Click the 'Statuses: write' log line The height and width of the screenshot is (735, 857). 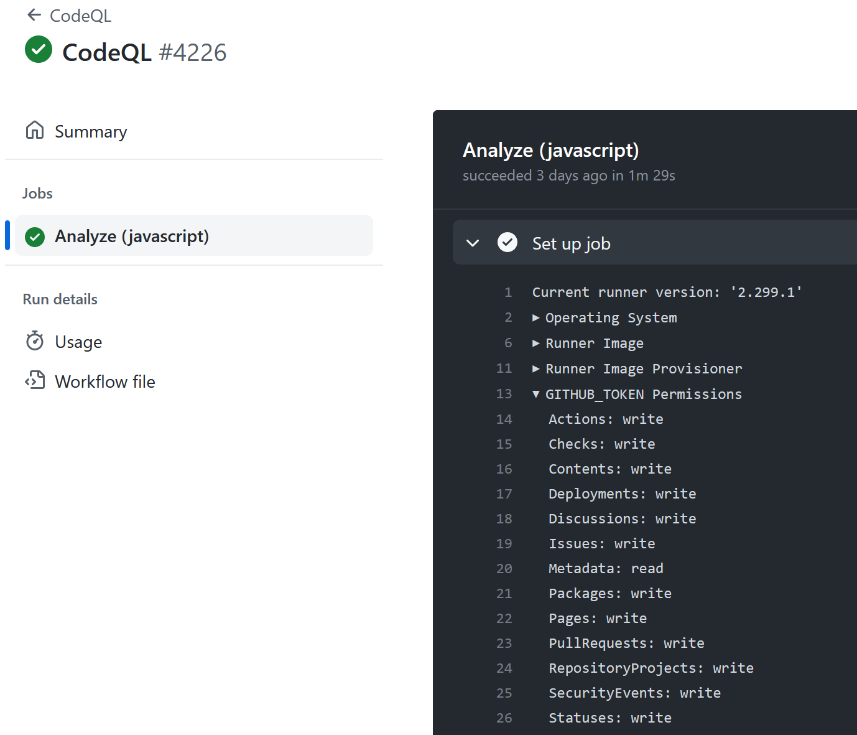[610, 718]
